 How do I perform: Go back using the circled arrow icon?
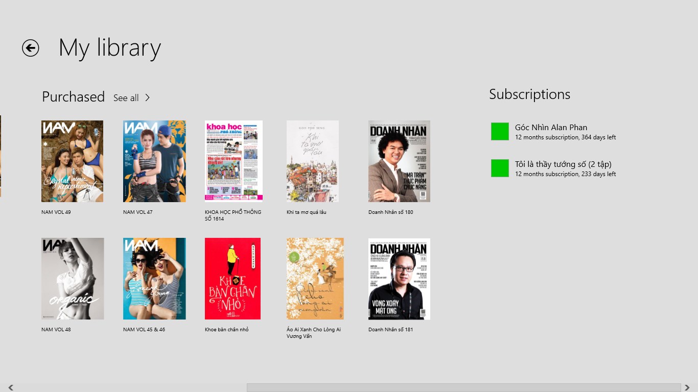coord(31,48)
